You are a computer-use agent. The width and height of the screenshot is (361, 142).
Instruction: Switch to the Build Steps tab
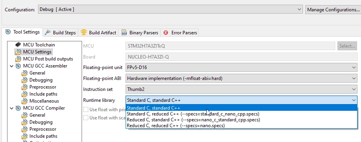point(60,32)
